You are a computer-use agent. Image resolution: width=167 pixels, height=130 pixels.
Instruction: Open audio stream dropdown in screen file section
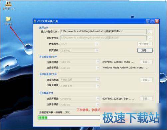pyautogui.click(x=80, y=105)
